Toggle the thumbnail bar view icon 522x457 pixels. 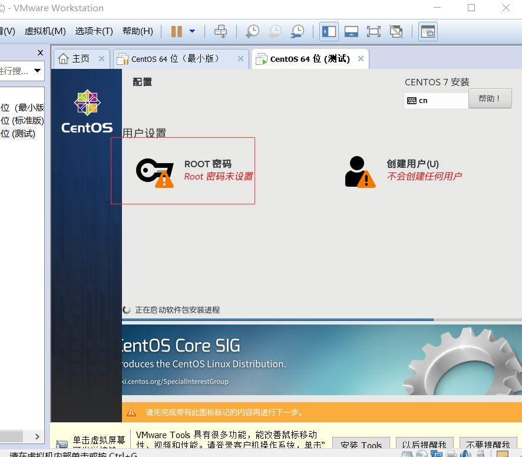click(351, 32)
